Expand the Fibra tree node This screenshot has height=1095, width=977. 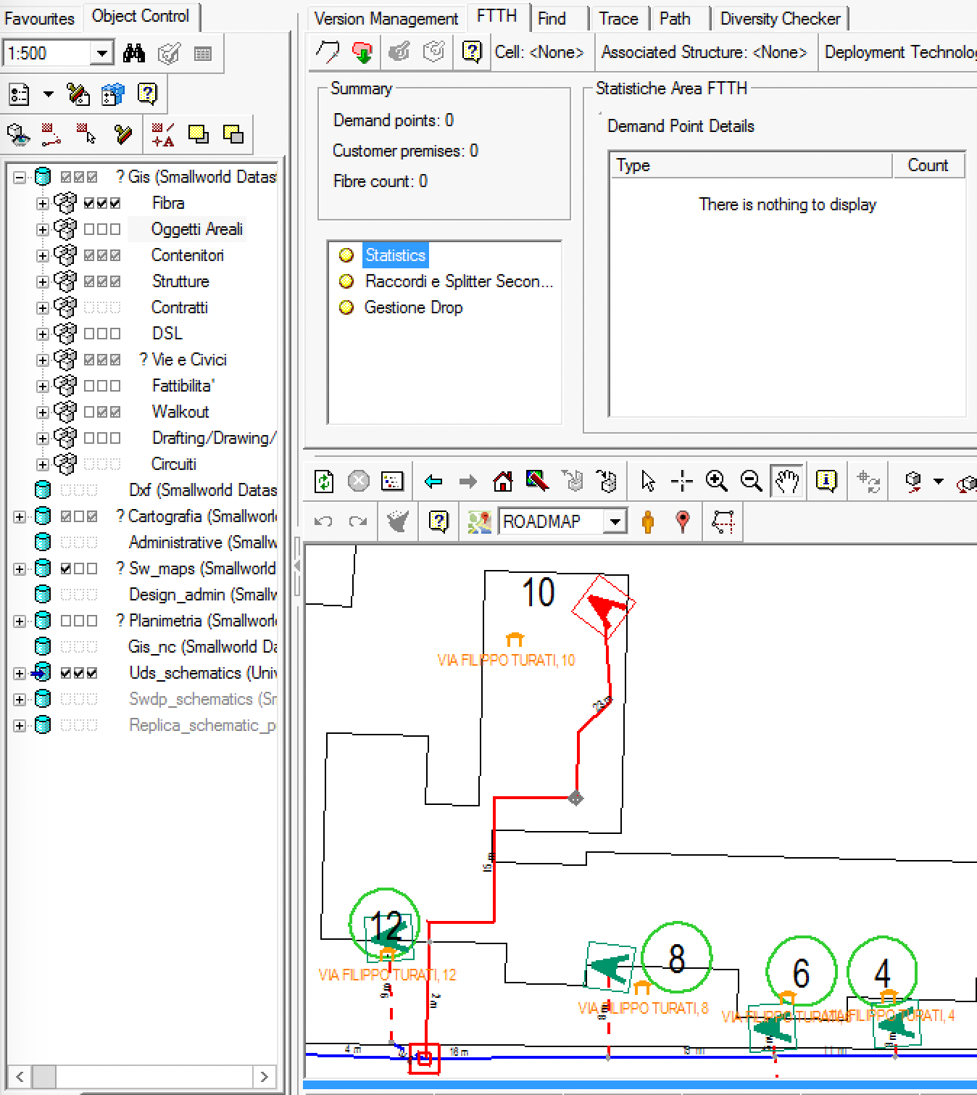point(43,203)
